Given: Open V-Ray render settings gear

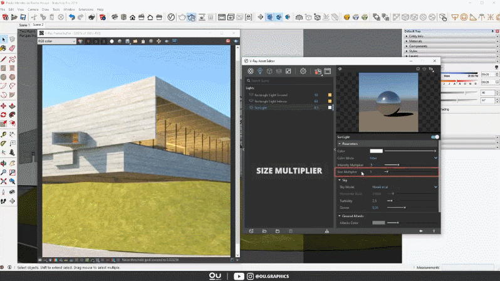Looking at the screenshot, I should coord(303,72).
